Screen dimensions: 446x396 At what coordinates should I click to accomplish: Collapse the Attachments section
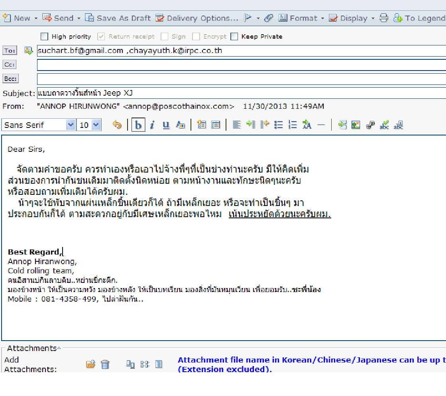pyautogui.click(x=59, y=348)
